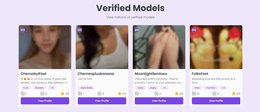Select the Toe Play tag
Image resolution: width=260 pixels, height=112 pixels.
point(210,88)
